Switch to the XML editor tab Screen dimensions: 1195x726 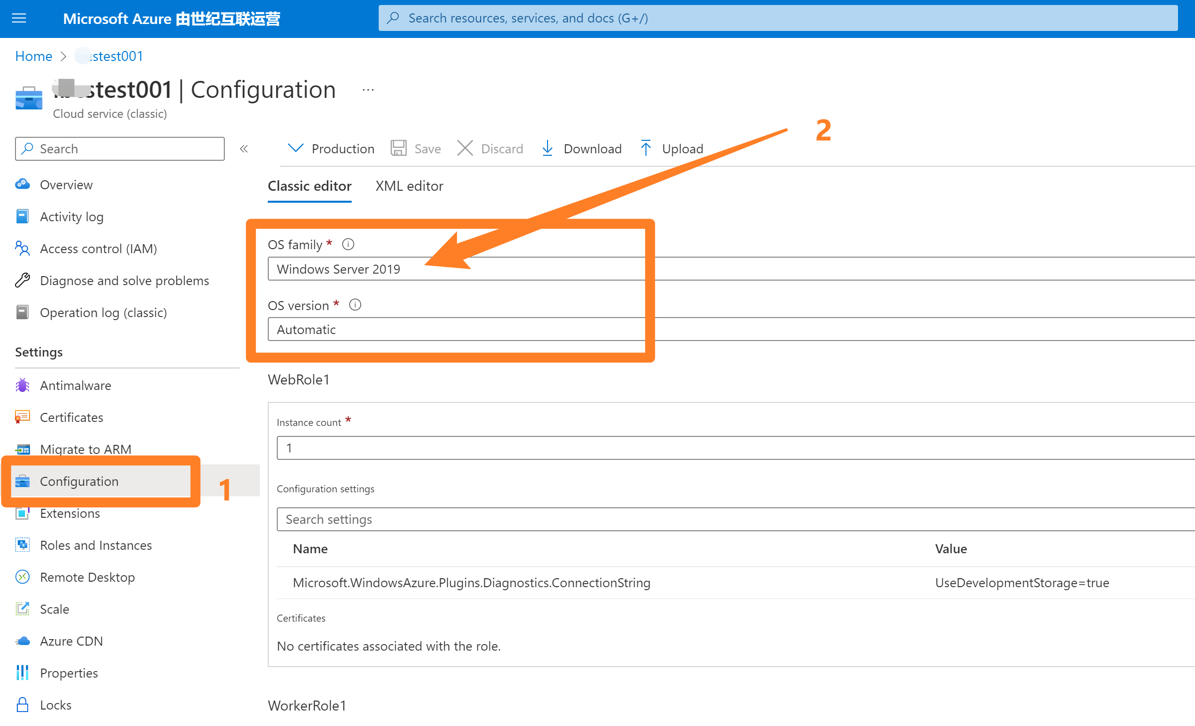pyautogui.click(x=409, y=186)
